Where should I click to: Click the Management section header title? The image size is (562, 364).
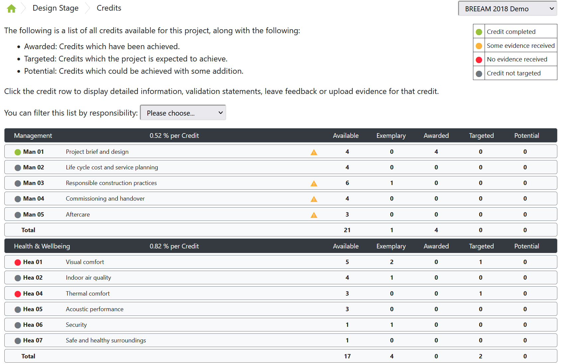[33, 136]
